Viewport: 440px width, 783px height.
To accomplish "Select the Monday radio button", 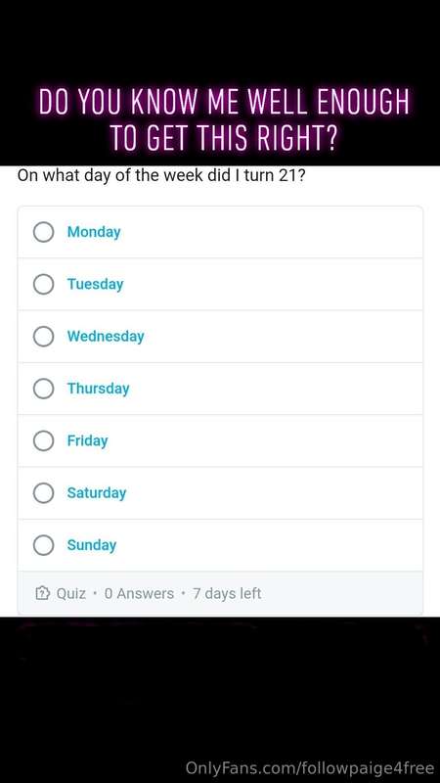I will click(x=43, y=232).
